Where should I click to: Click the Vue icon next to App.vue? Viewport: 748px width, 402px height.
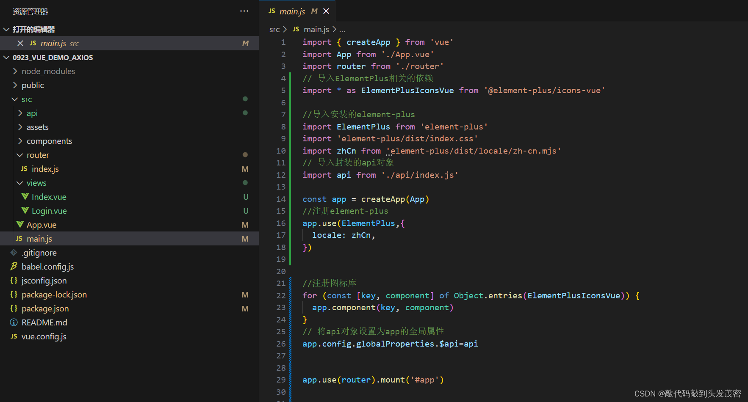[x=20, y=225]
